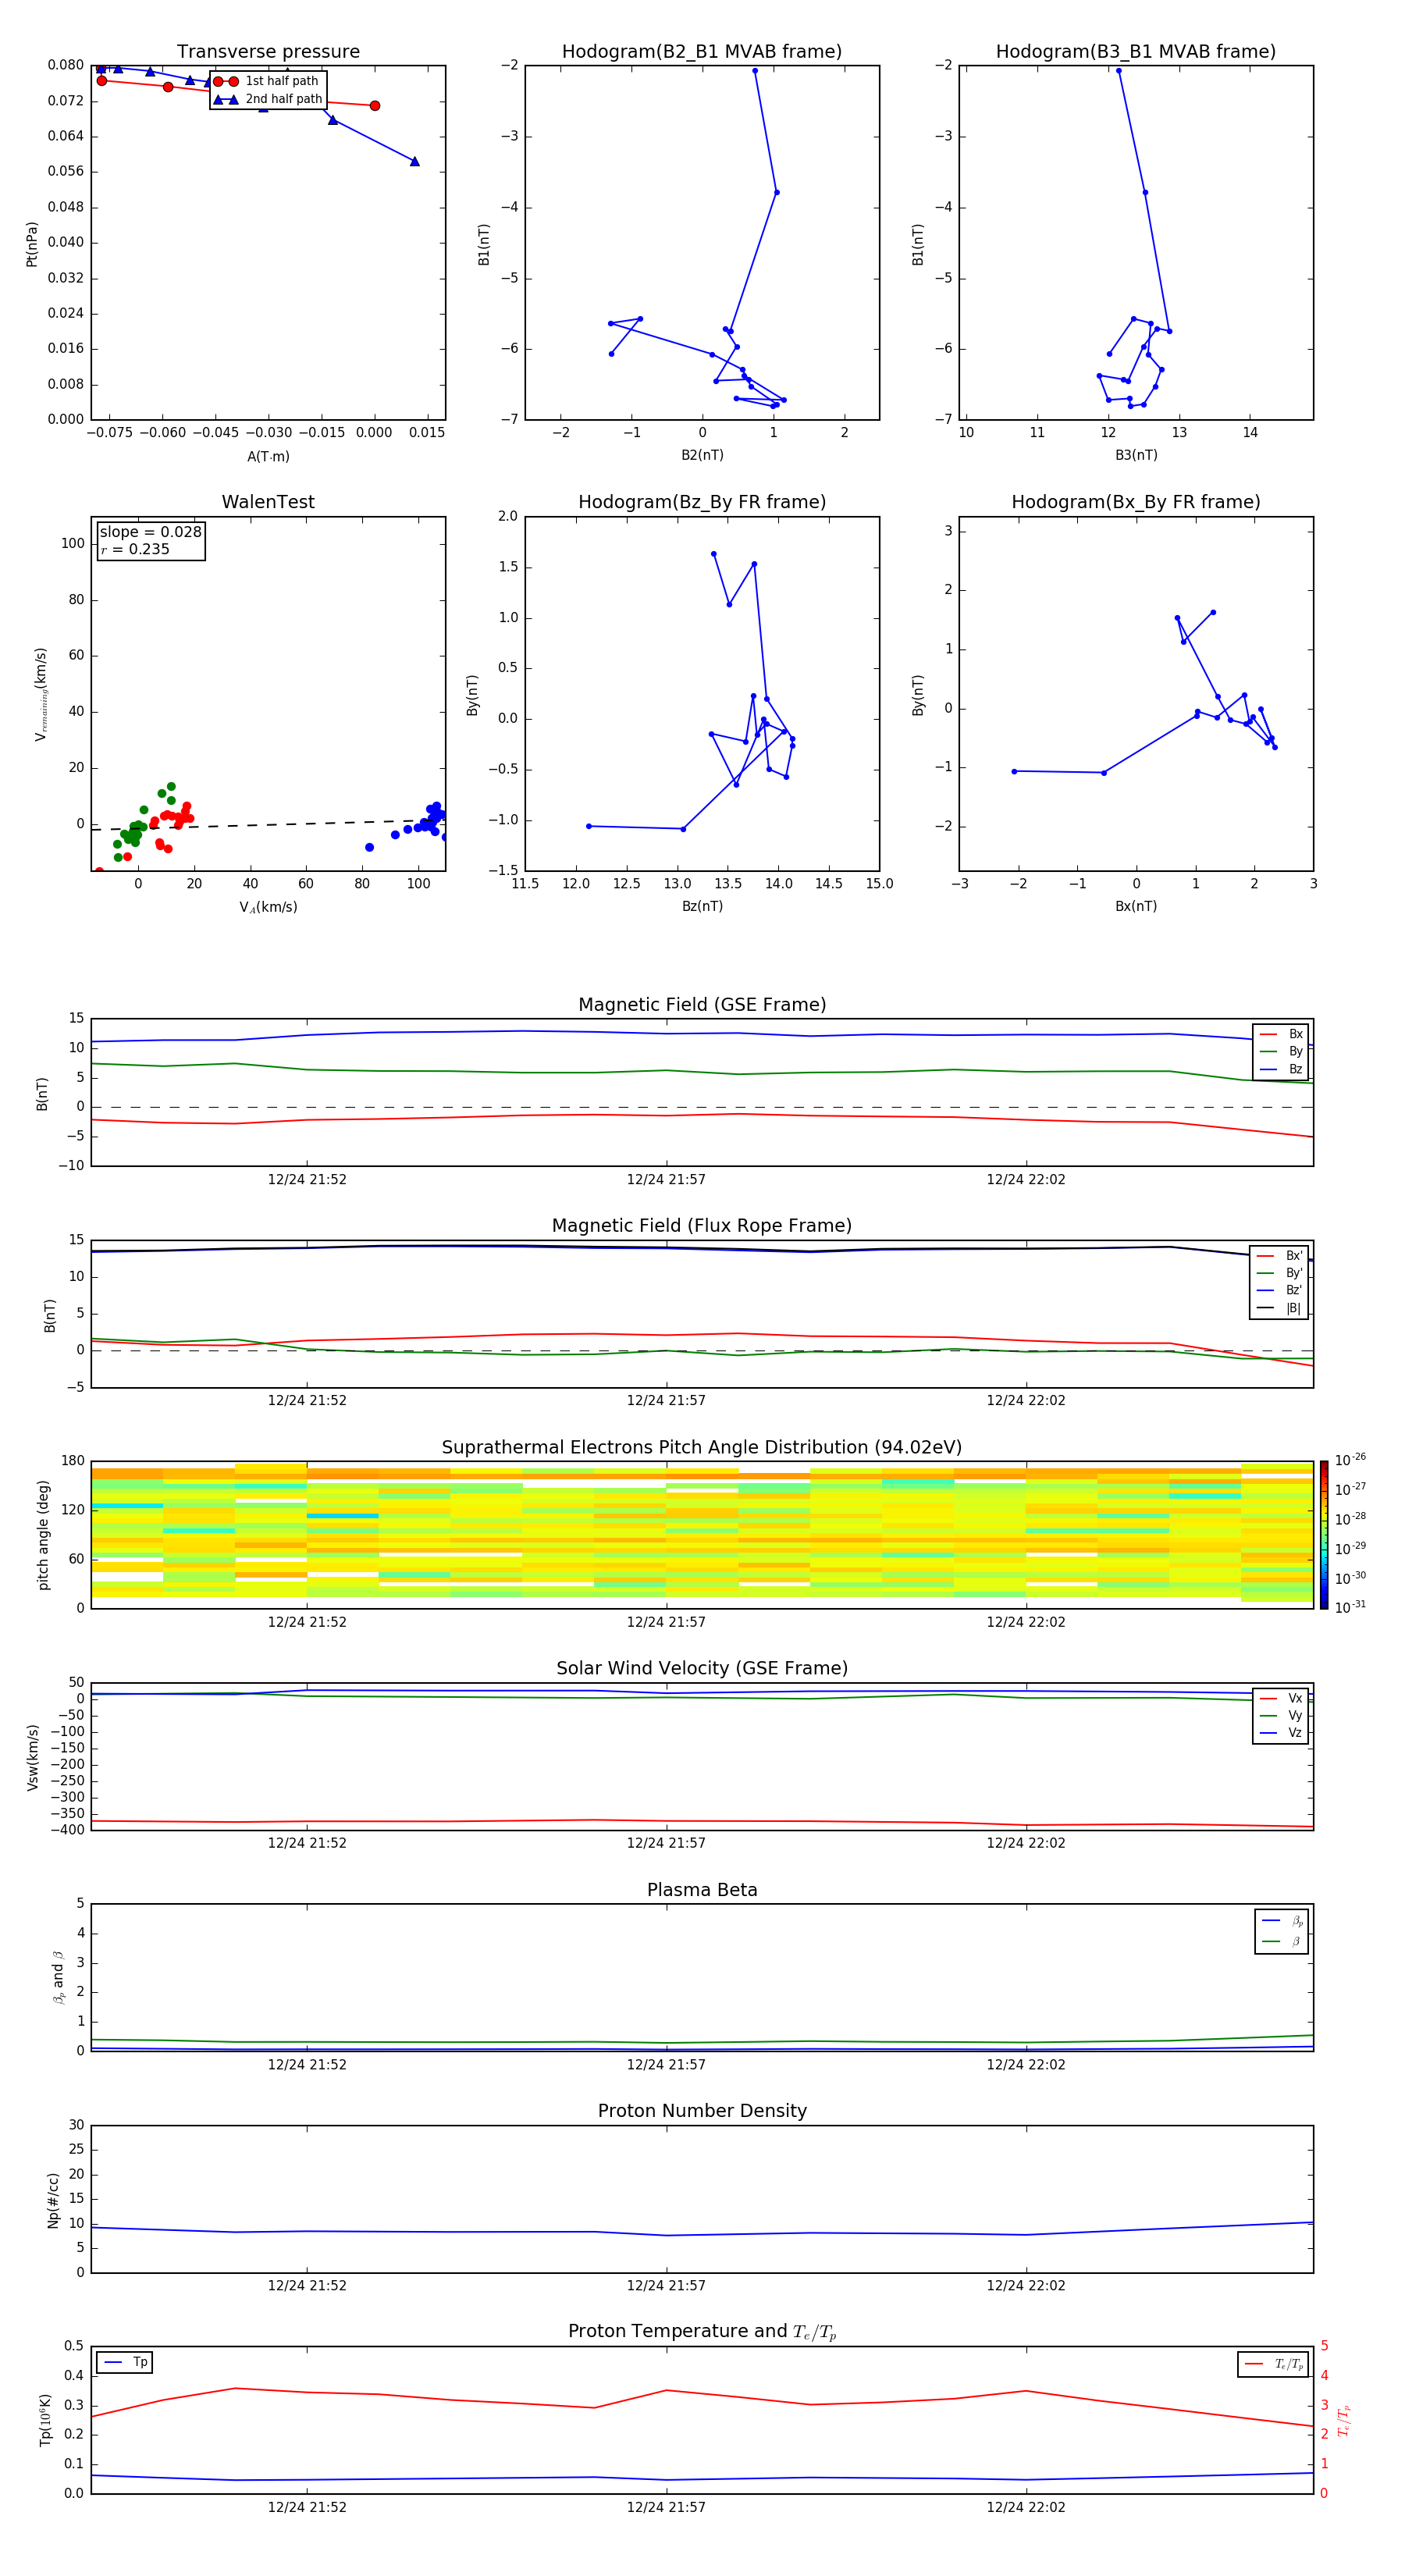Click the "Bx'" legend entry in Flux Rope plot
This screenshot has width=1405, height=2576.
click(1280, 1256)
